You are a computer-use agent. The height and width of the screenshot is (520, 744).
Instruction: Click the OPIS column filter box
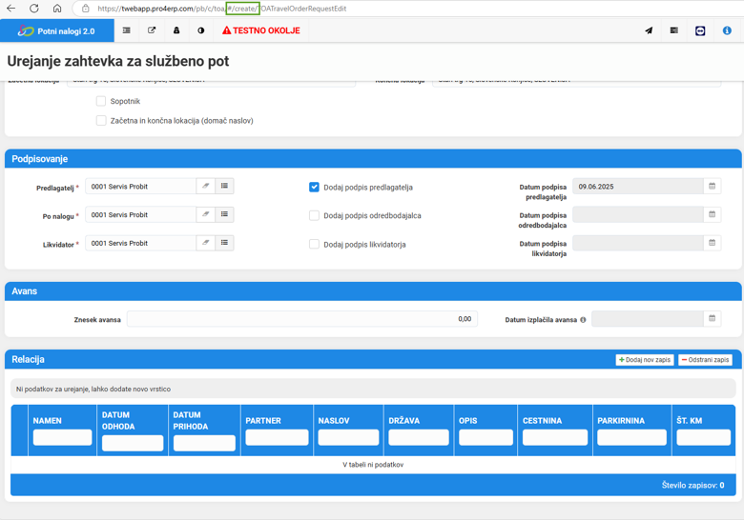(486, 437)
